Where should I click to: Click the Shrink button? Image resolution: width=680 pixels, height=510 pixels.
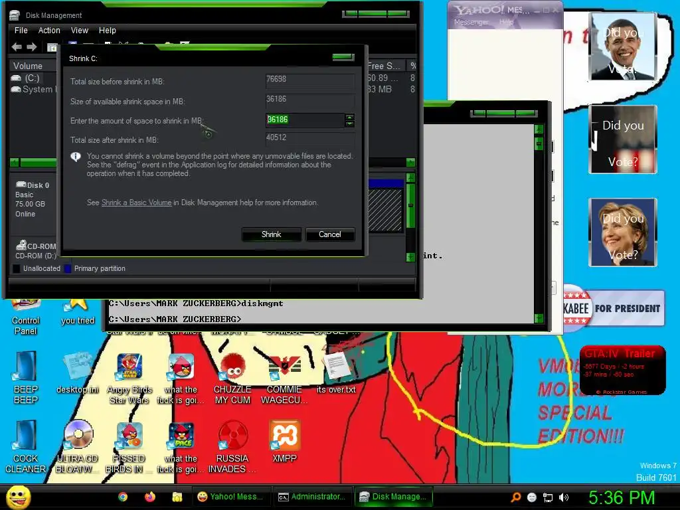click(x=271, y=234)
